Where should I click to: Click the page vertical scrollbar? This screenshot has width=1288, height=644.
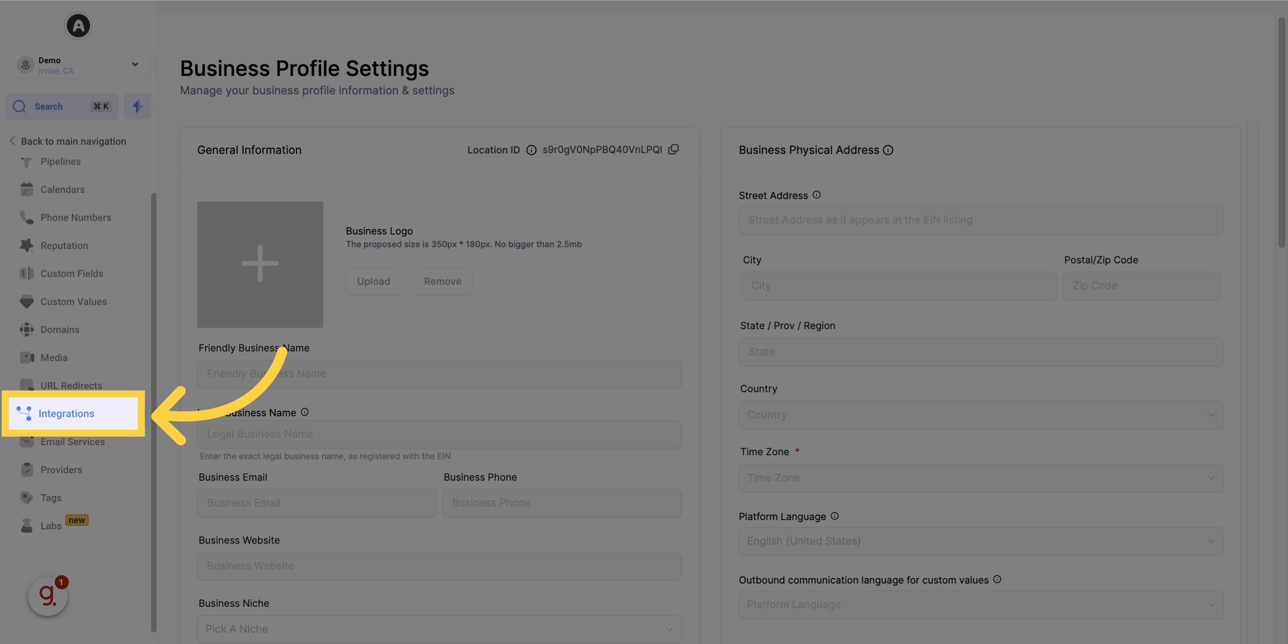[1281, 132]
